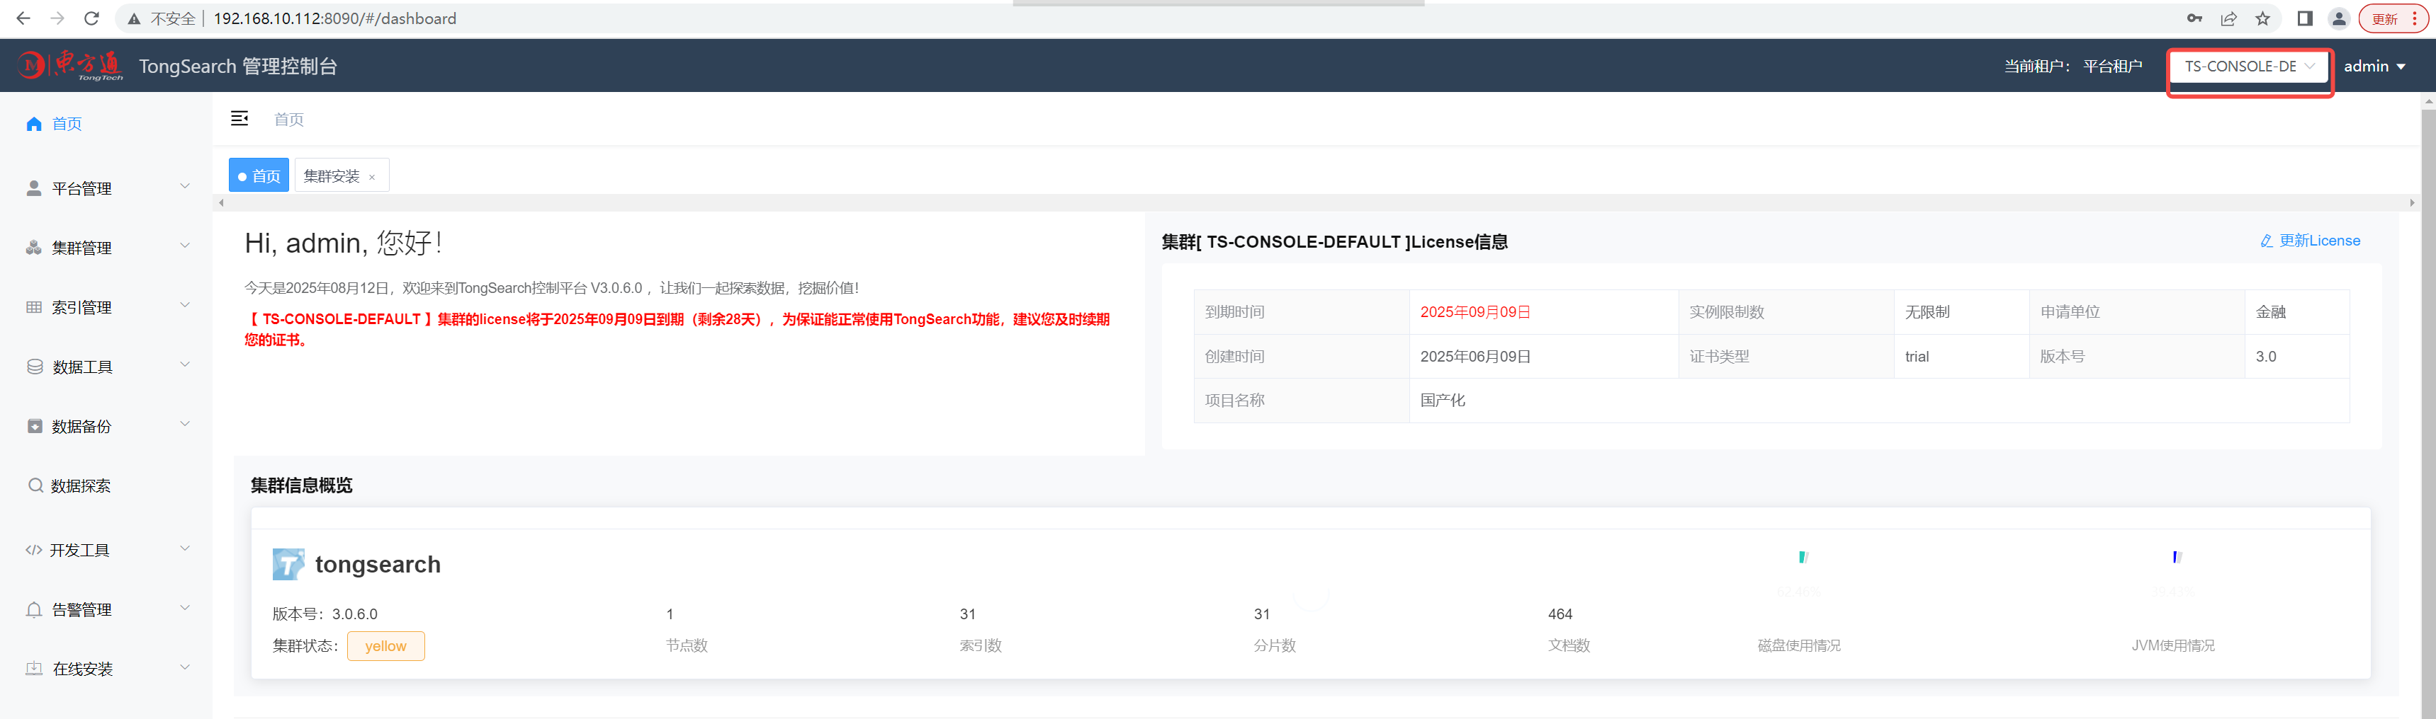Image resolution: width=2436 pixels, height=719 pixels.
Task: Open the 集群管理 sidebar menu
Action: pos(106,248)
